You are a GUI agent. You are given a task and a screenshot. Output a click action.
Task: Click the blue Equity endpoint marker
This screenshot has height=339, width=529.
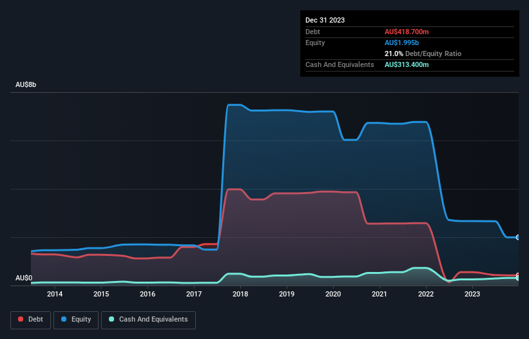pos(518,237)
